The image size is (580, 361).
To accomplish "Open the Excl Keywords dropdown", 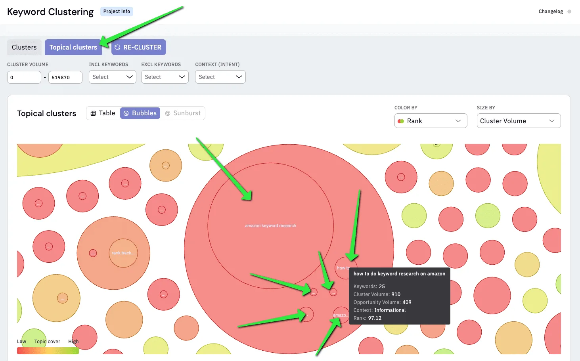I will point(165,77).
